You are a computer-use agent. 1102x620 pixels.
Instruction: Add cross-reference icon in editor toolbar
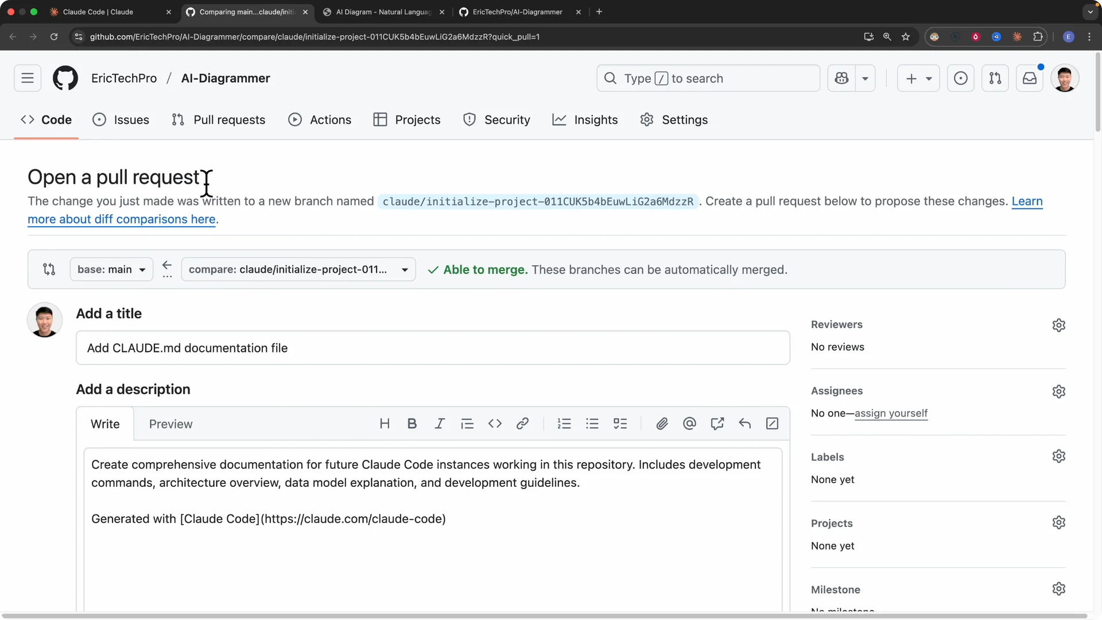(x=717, y=424)
